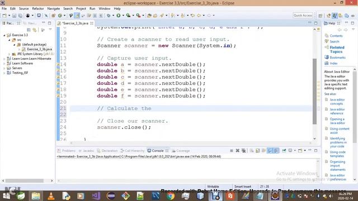Click the Save All icon in toolbar
Viewport: 358px width, 201px height.
(20, 16)
